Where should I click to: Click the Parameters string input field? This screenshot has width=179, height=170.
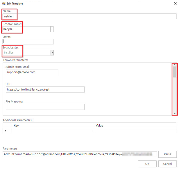[80, 154]
